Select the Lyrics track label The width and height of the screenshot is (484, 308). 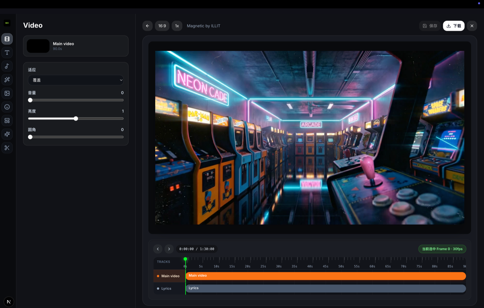pos(169,289)
